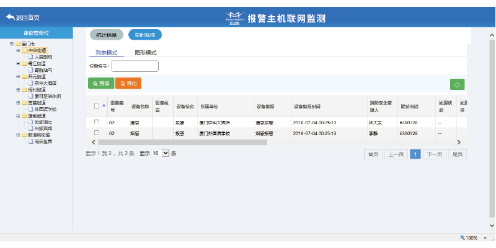The width and height of the screenshot is (496, 248).
Task: Switch to 统计信息 tab
Action: click(x=107, y=35)
